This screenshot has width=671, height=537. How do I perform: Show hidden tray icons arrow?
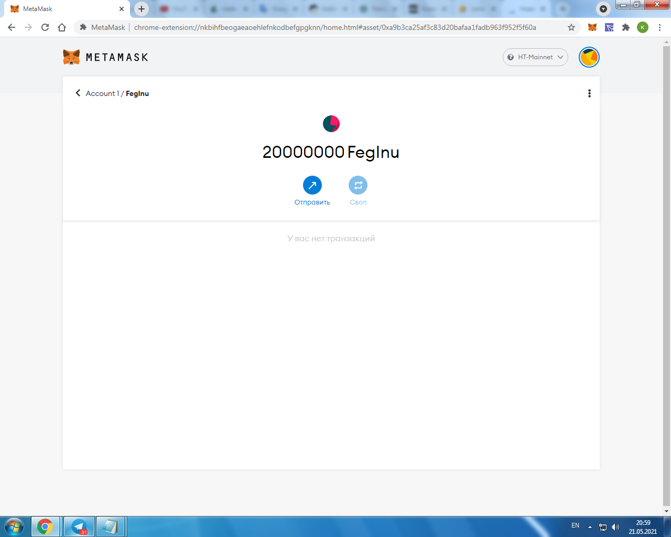pos(590,527)
